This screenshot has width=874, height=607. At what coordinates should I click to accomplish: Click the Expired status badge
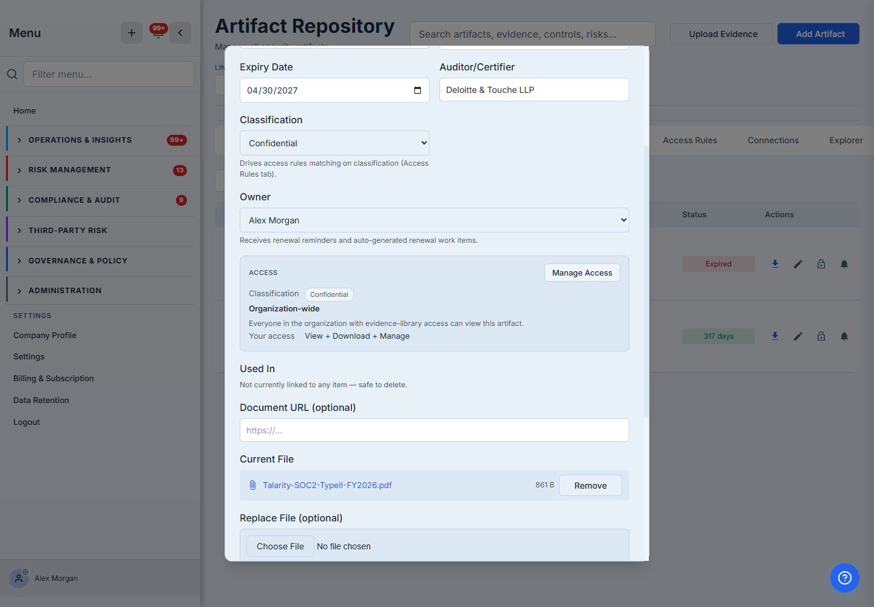[x=719, y=264]
